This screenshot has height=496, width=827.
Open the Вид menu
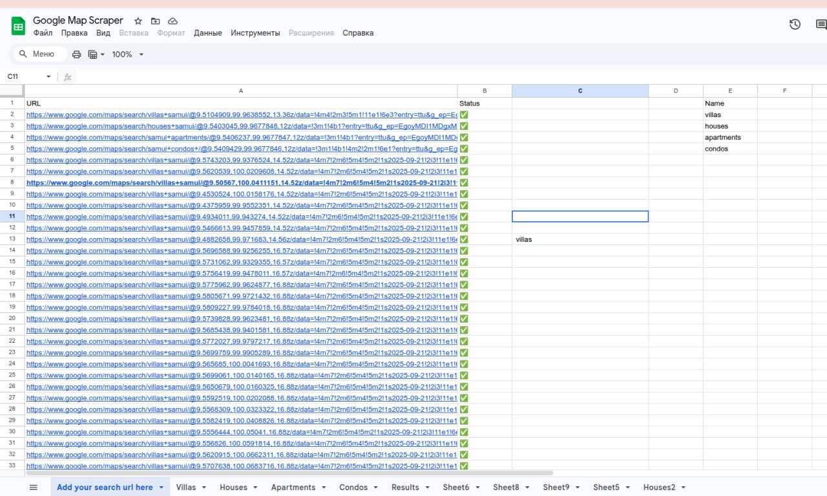pyautogui.click(x=103, y=33)
